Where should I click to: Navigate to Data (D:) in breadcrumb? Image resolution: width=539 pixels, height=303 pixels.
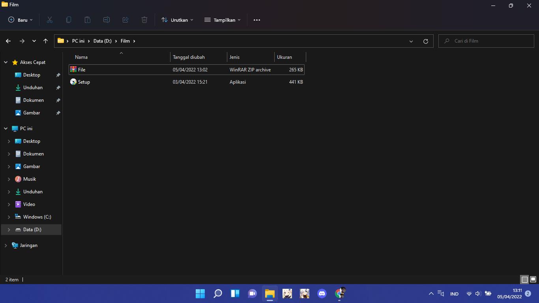pos(102,41)
